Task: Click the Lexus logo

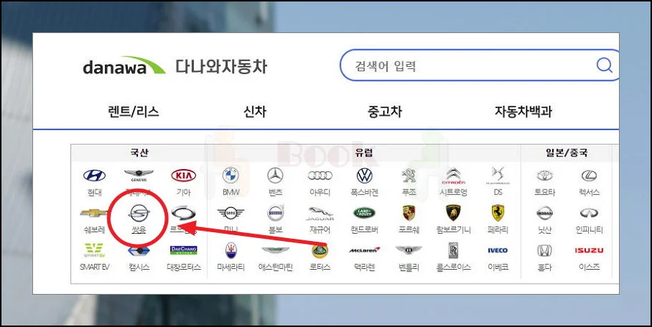Action: pos(589,176)
